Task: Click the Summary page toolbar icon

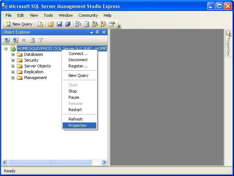Action: point(86,24)
